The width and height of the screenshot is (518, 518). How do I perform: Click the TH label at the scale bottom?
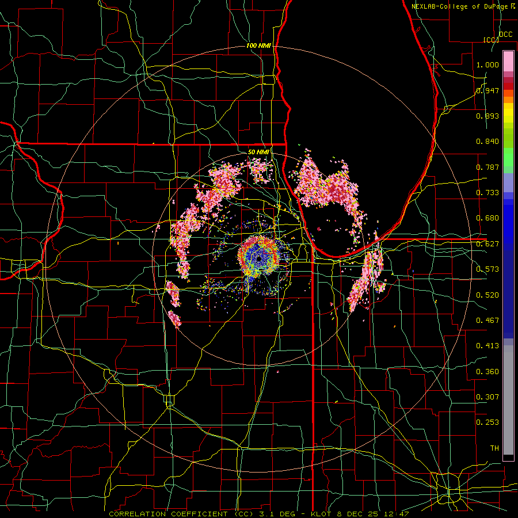494,448
